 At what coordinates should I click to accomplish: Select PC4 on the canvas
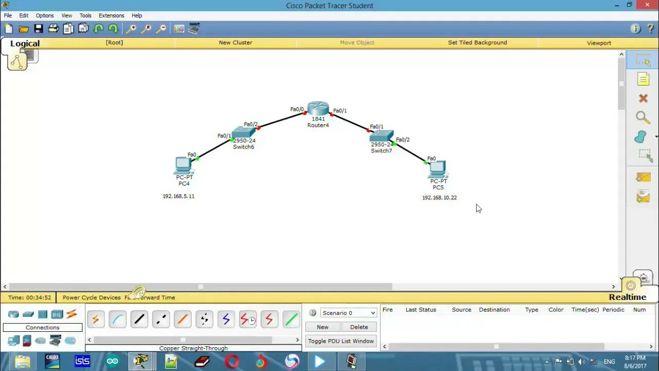pos(184,165)
